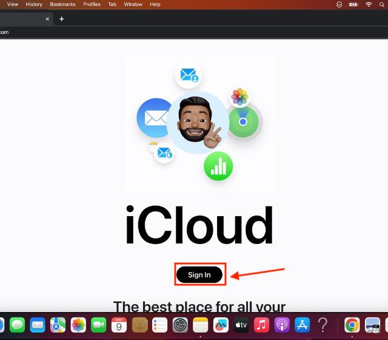Click the black Sign In button

pos(199,274)
